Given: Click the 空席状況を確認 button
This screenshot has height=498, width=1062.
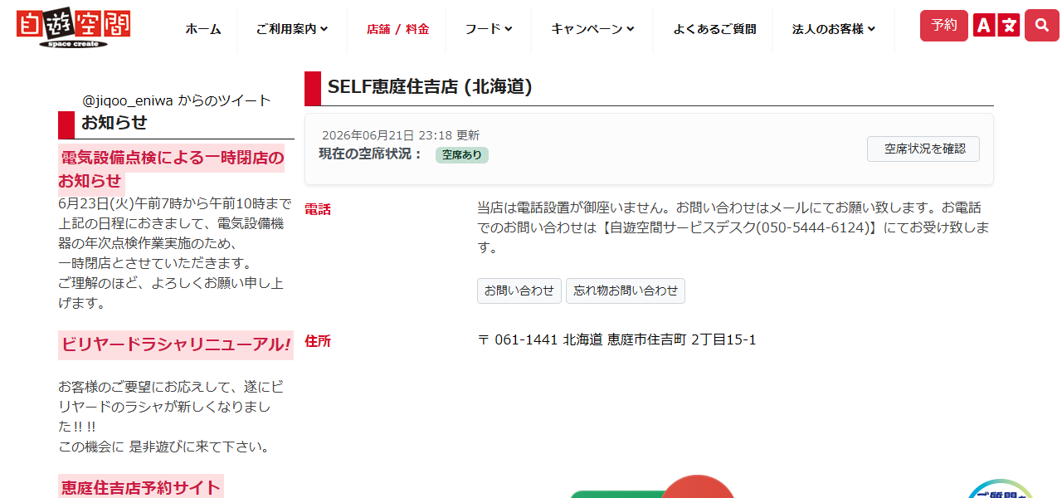Looking at the screenshot, I should (923, 149).
